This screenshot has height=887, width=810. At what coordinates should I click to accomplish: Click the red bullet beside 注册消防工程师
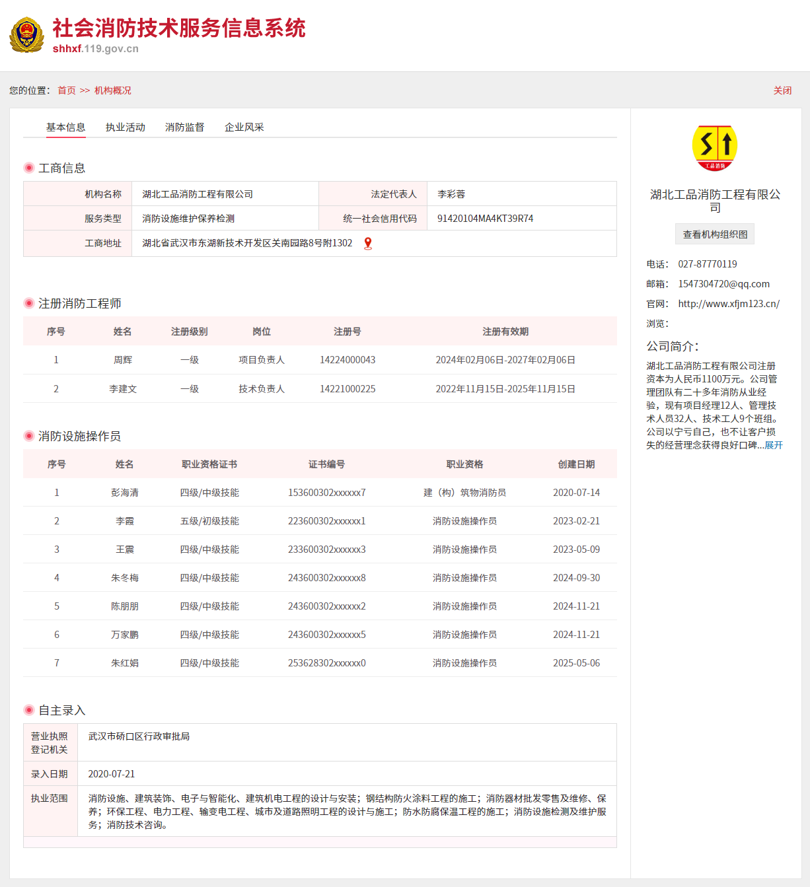point(29,303)
